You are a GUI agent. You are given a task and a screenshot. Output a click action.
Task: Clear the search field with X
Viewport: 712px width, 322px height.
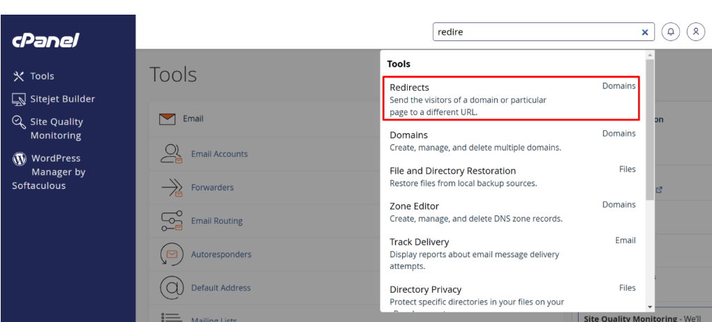[x=645, y=32]
